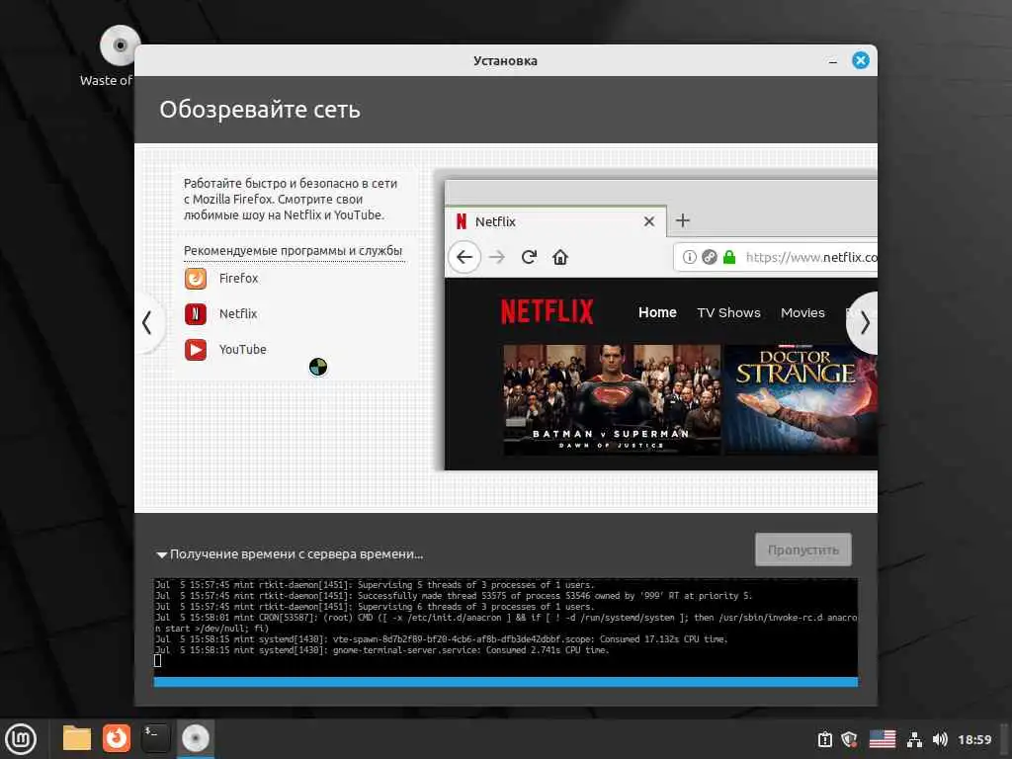Click the Doctor Strange thumbnail
The image size is (1012, 759).
(801, 400)
